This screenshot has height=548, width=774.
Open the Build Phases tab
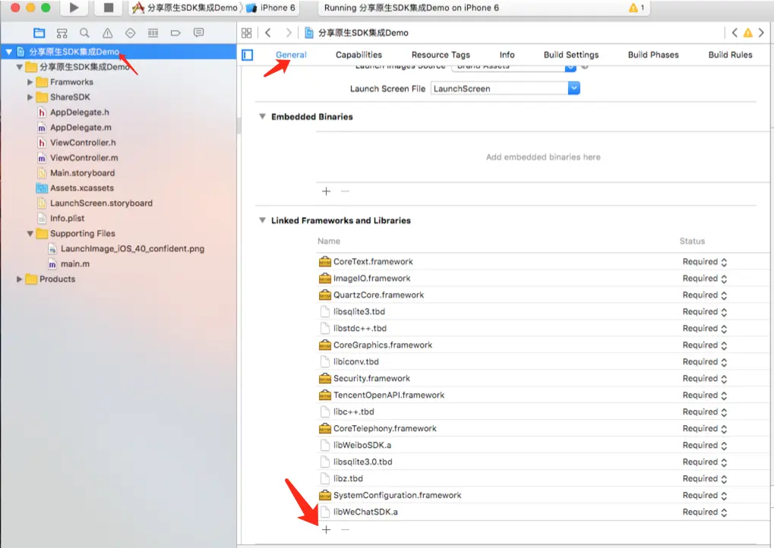click(x=653, y=55)
